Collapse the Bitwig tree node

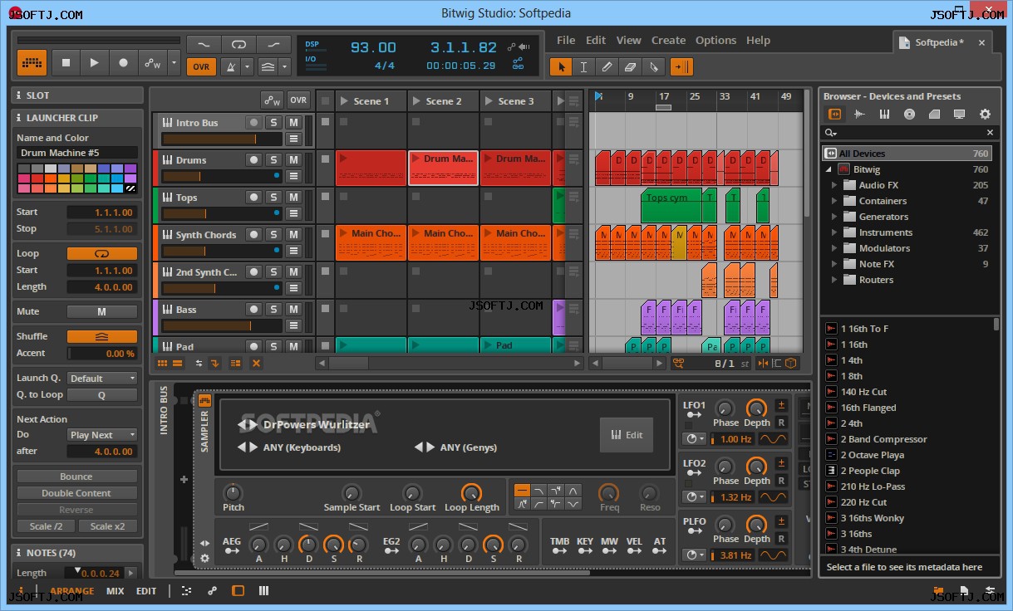pos(829,169)
